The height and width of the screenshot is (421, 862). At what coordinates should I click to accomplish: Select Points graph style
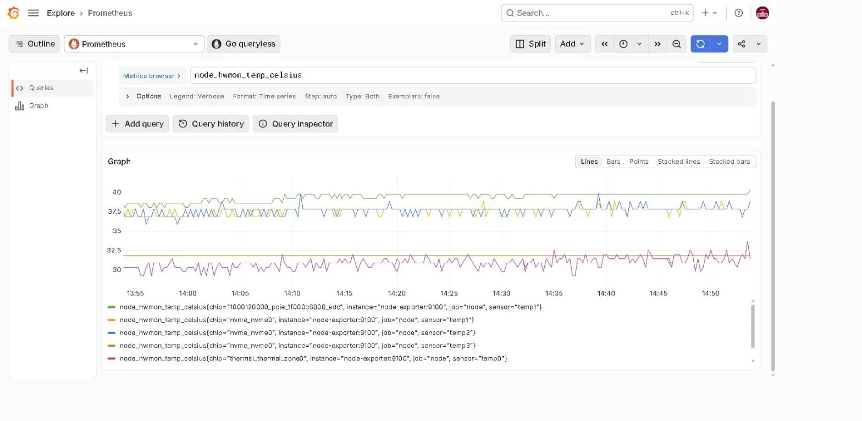tap(639, 162)
